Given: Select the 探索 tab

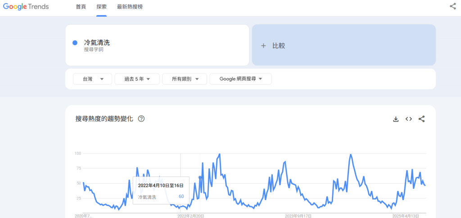Looking at the screenshot, I should (101, 7).
